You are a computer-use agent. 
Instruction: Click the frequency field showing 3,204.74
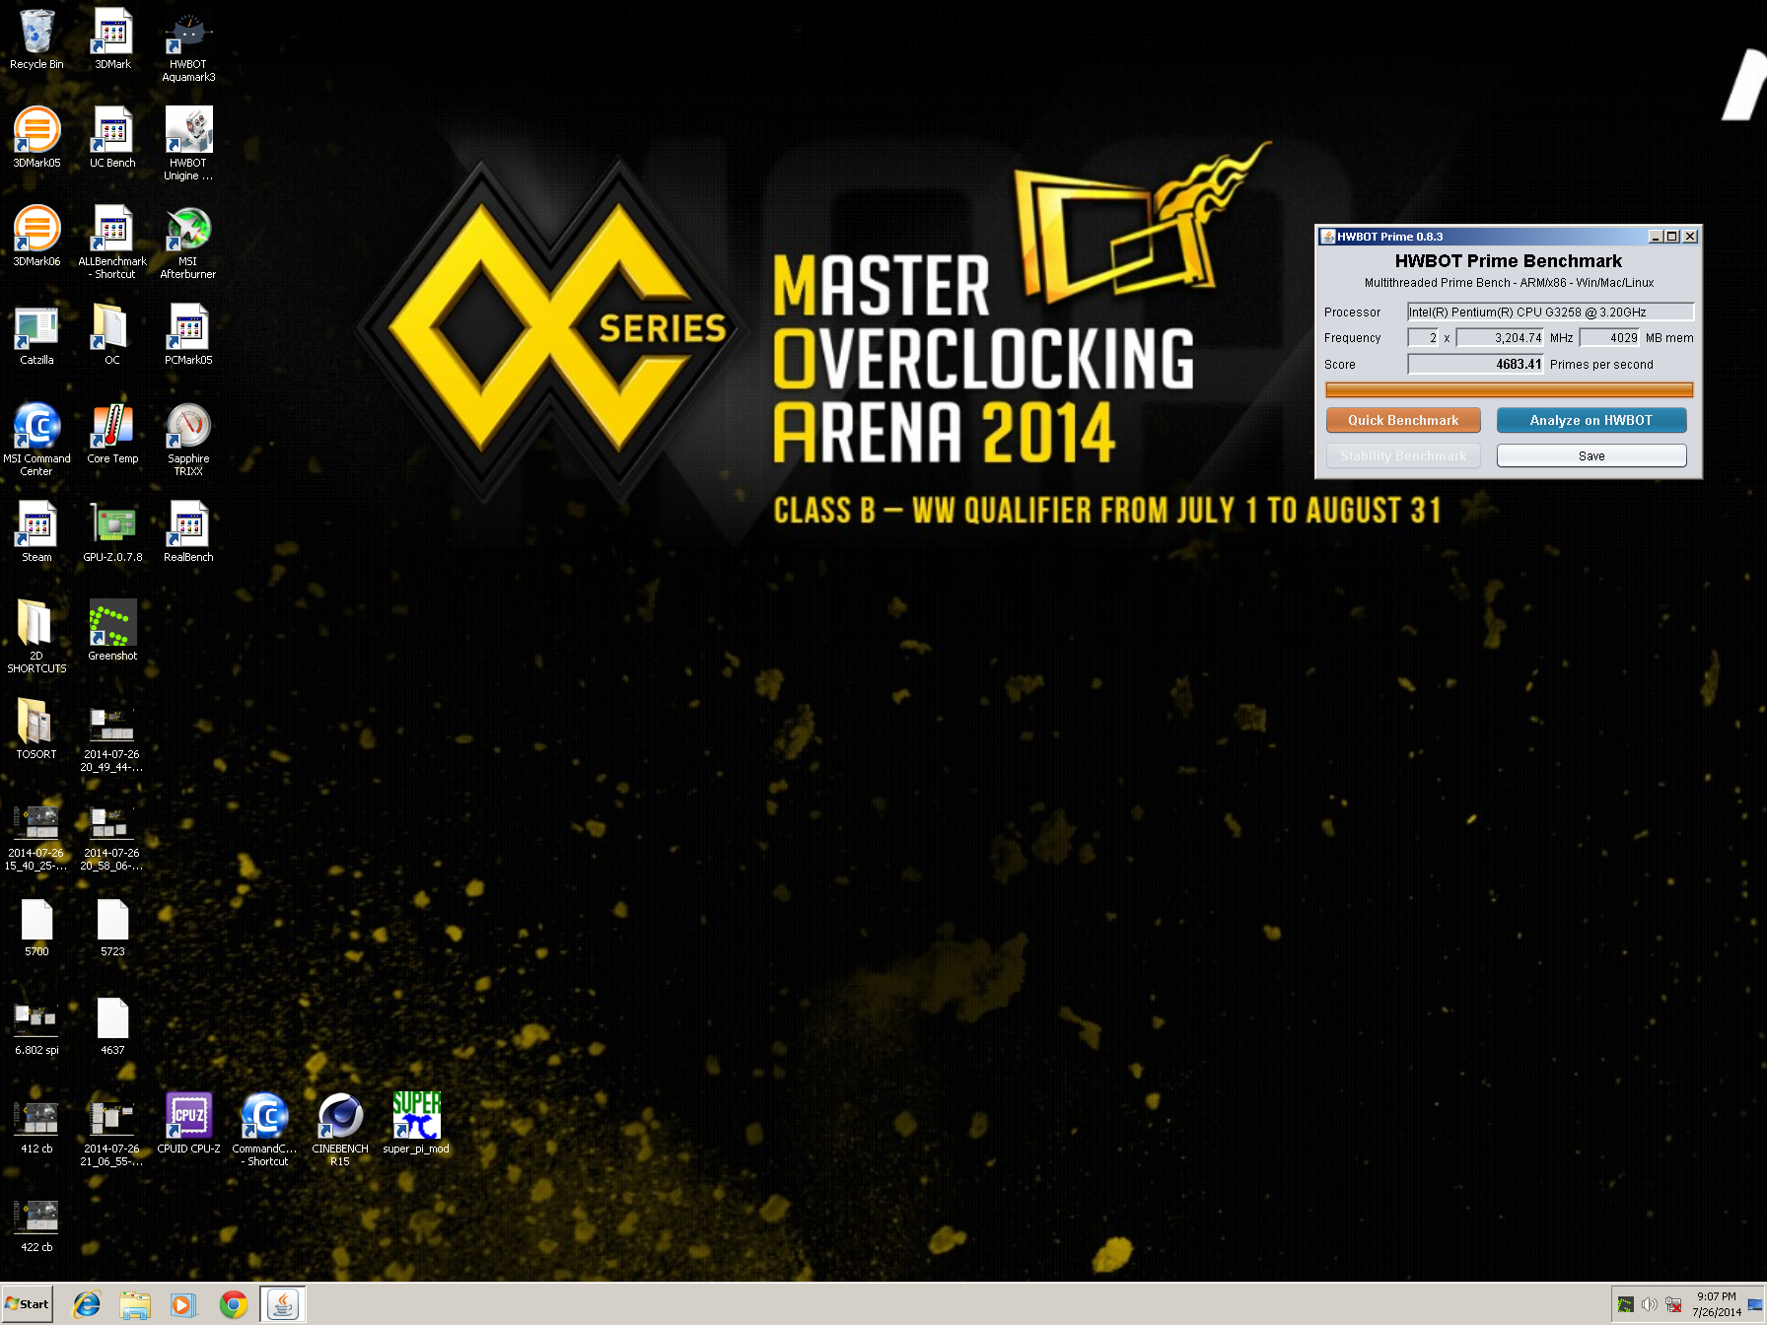(1500, 337)
